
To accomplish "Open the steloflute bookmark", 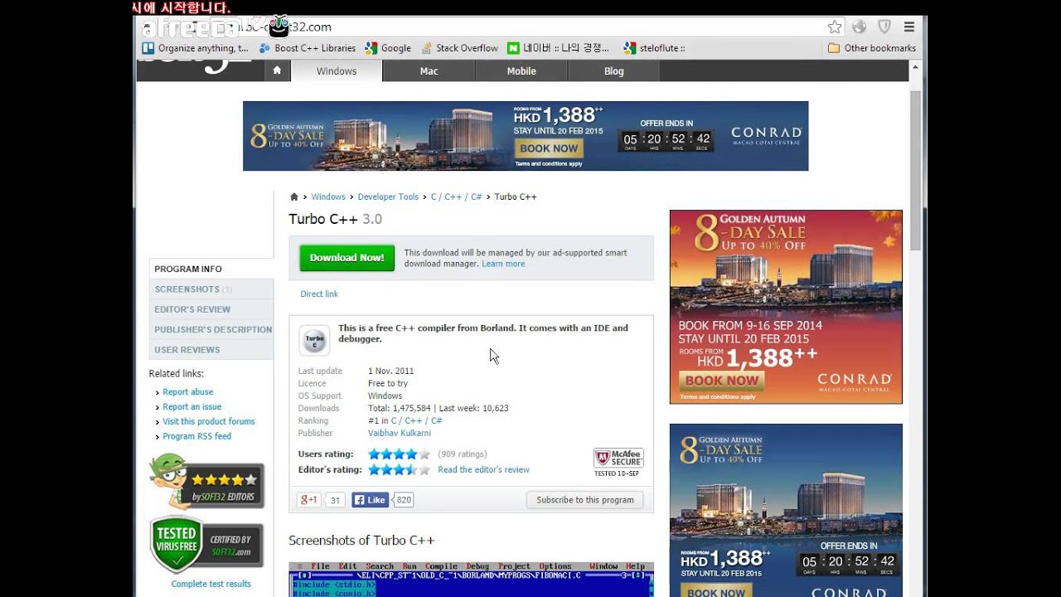I will pos(655,48).
